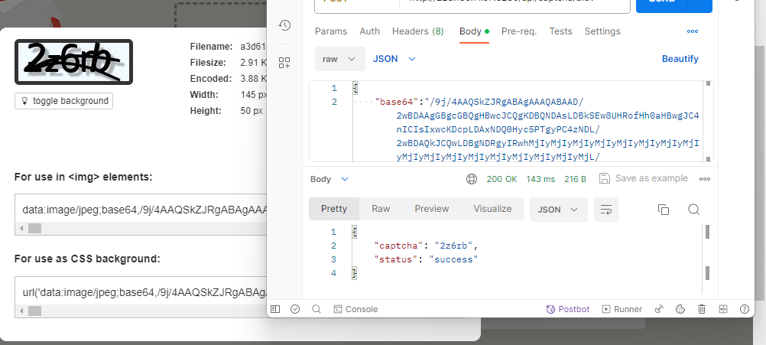Search the response using magnifier icon

pyautogui.click(x=693, y=210)
